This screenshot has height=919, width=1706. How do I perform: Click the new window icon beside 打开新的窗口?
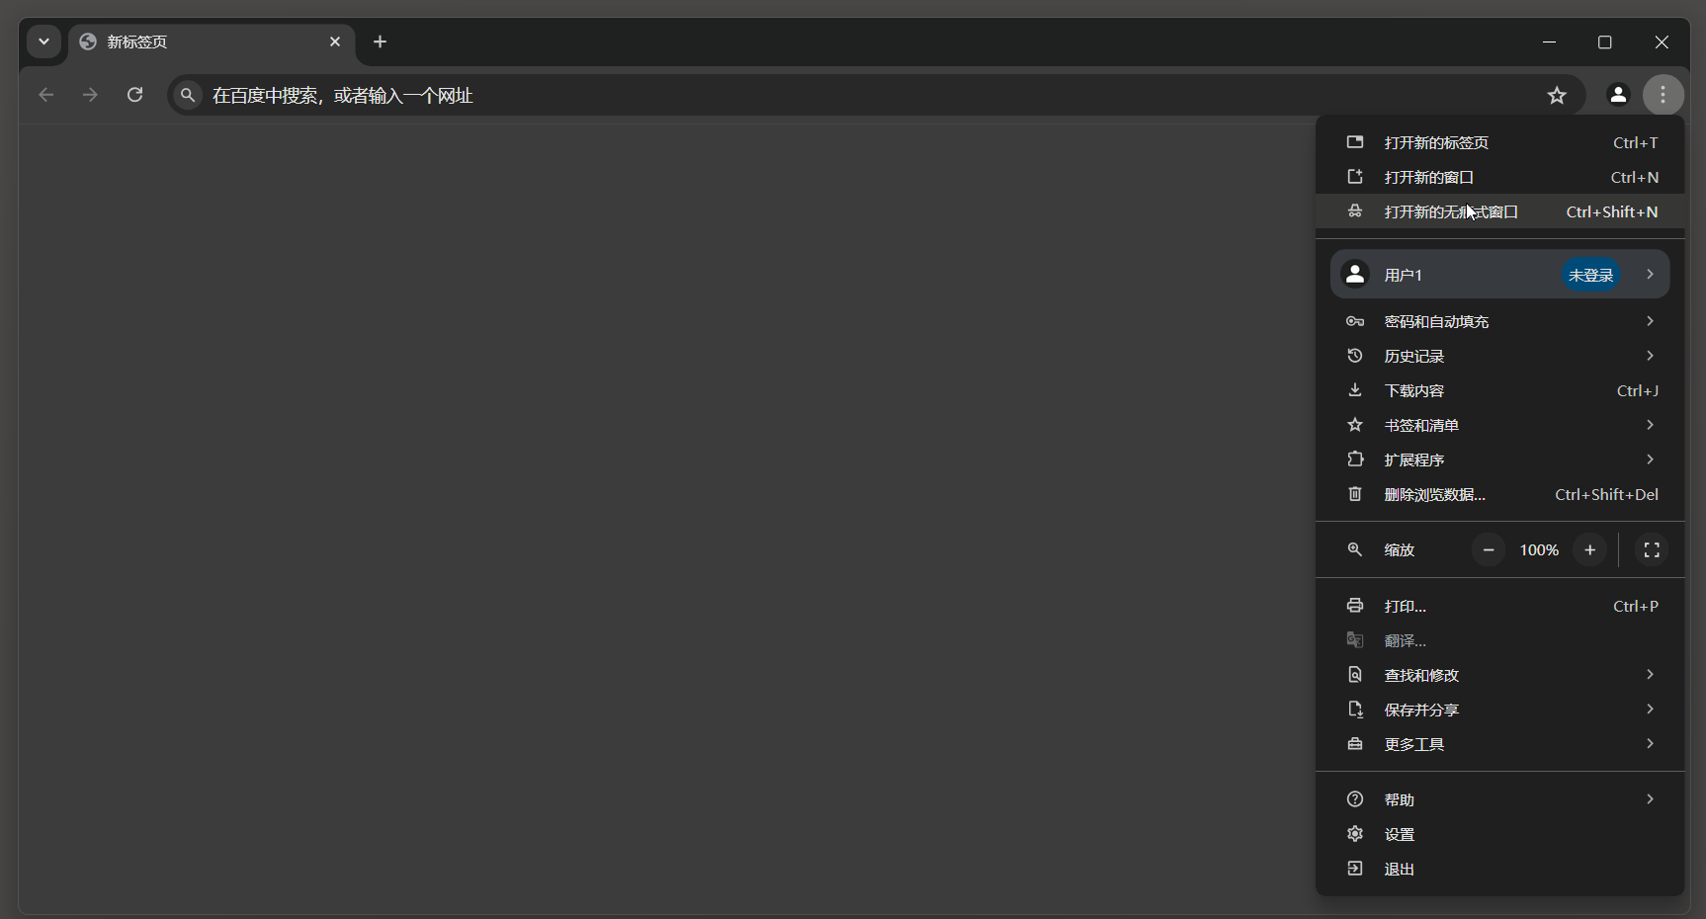pyautogui.click(x=1355, y=177)
